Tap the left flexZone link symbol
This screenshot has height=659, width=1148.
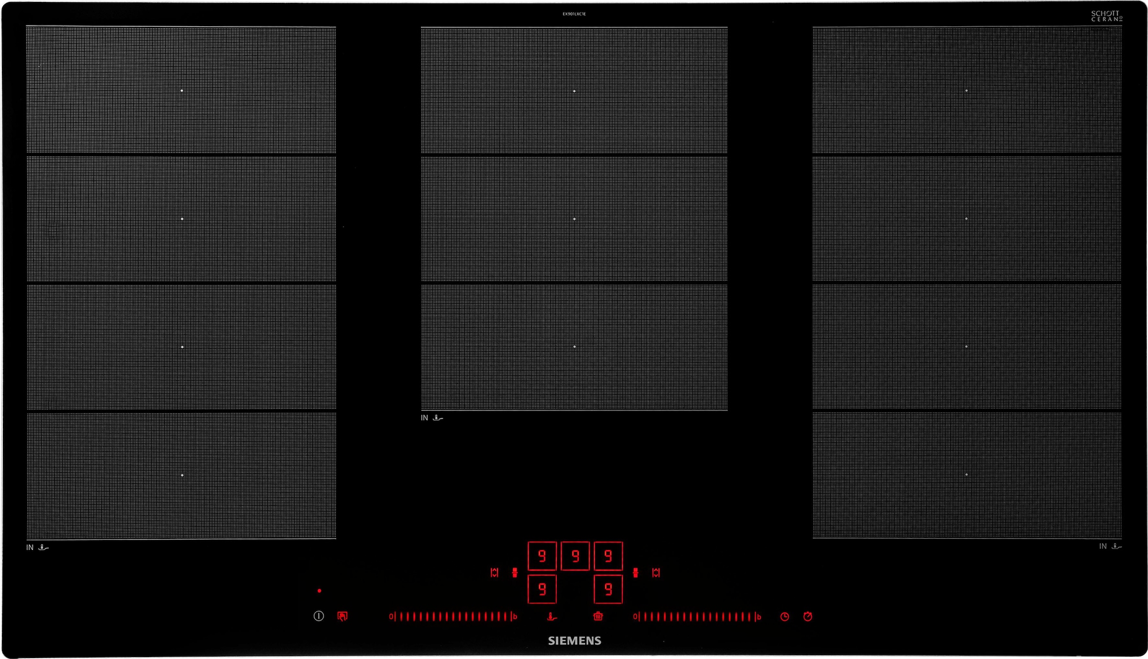tap(495, 572)
